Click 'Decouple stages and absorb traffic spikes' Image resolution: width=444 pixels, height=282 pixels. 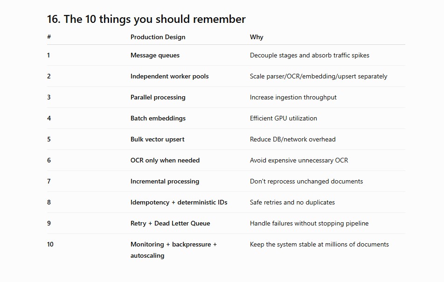point(310,55)
